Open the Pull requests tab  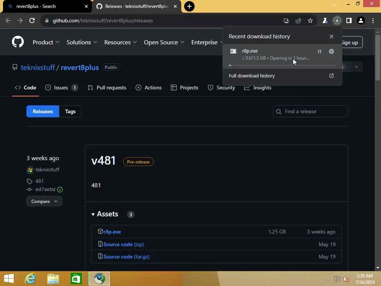pyautogui.click(x=107, y=88)
